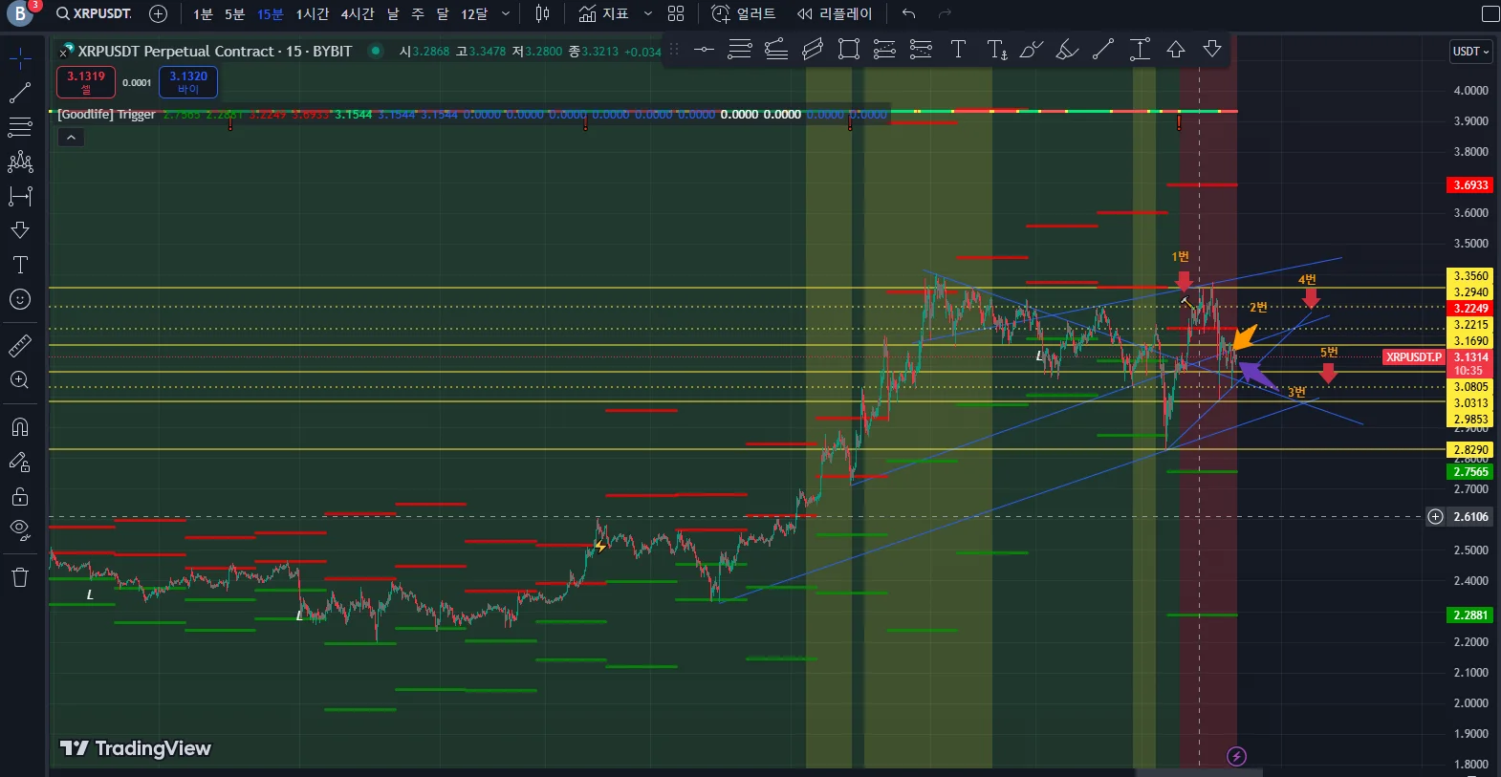
Task: Select the arrow down marker tool
Action: [1212, 50]
